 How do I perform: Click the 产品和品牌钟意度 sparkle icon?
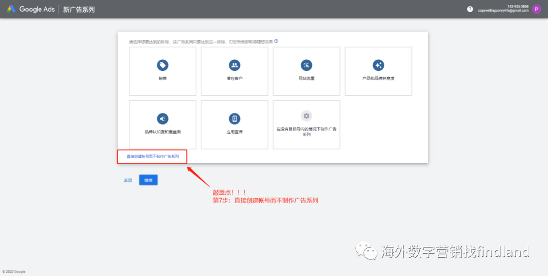coord(379,65)
